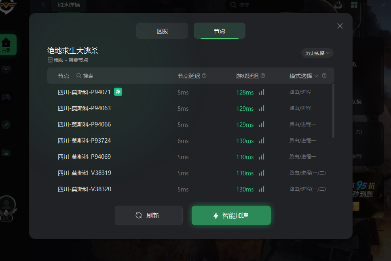Switch to the 区服 tab
Image resolution: width=391 pixels, height=261 pixels.
coord(162,31)
